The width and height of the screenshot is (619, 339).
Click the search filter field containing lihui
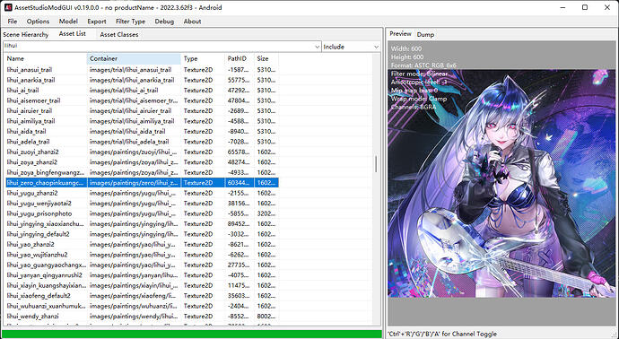click(x=158, y=46)
